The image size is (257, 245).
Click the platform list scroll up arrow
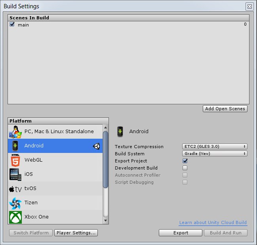pos(106,128)
